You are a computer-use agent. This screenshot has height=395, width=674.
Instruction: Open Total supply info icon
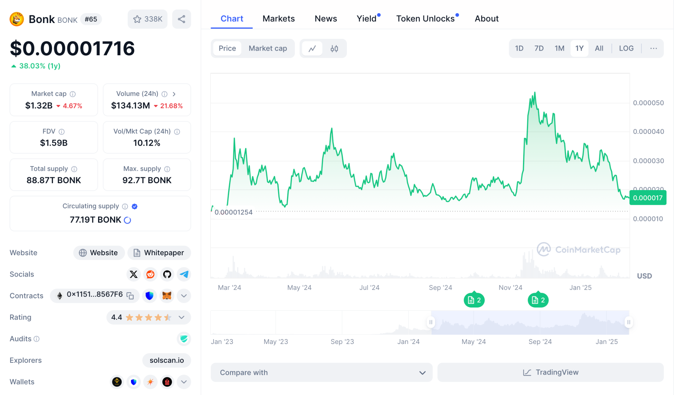tap(74, 169)
